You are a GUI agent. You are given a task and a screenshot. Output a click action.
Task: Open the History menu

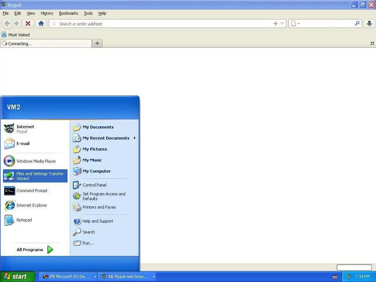(x=47, y=13)
